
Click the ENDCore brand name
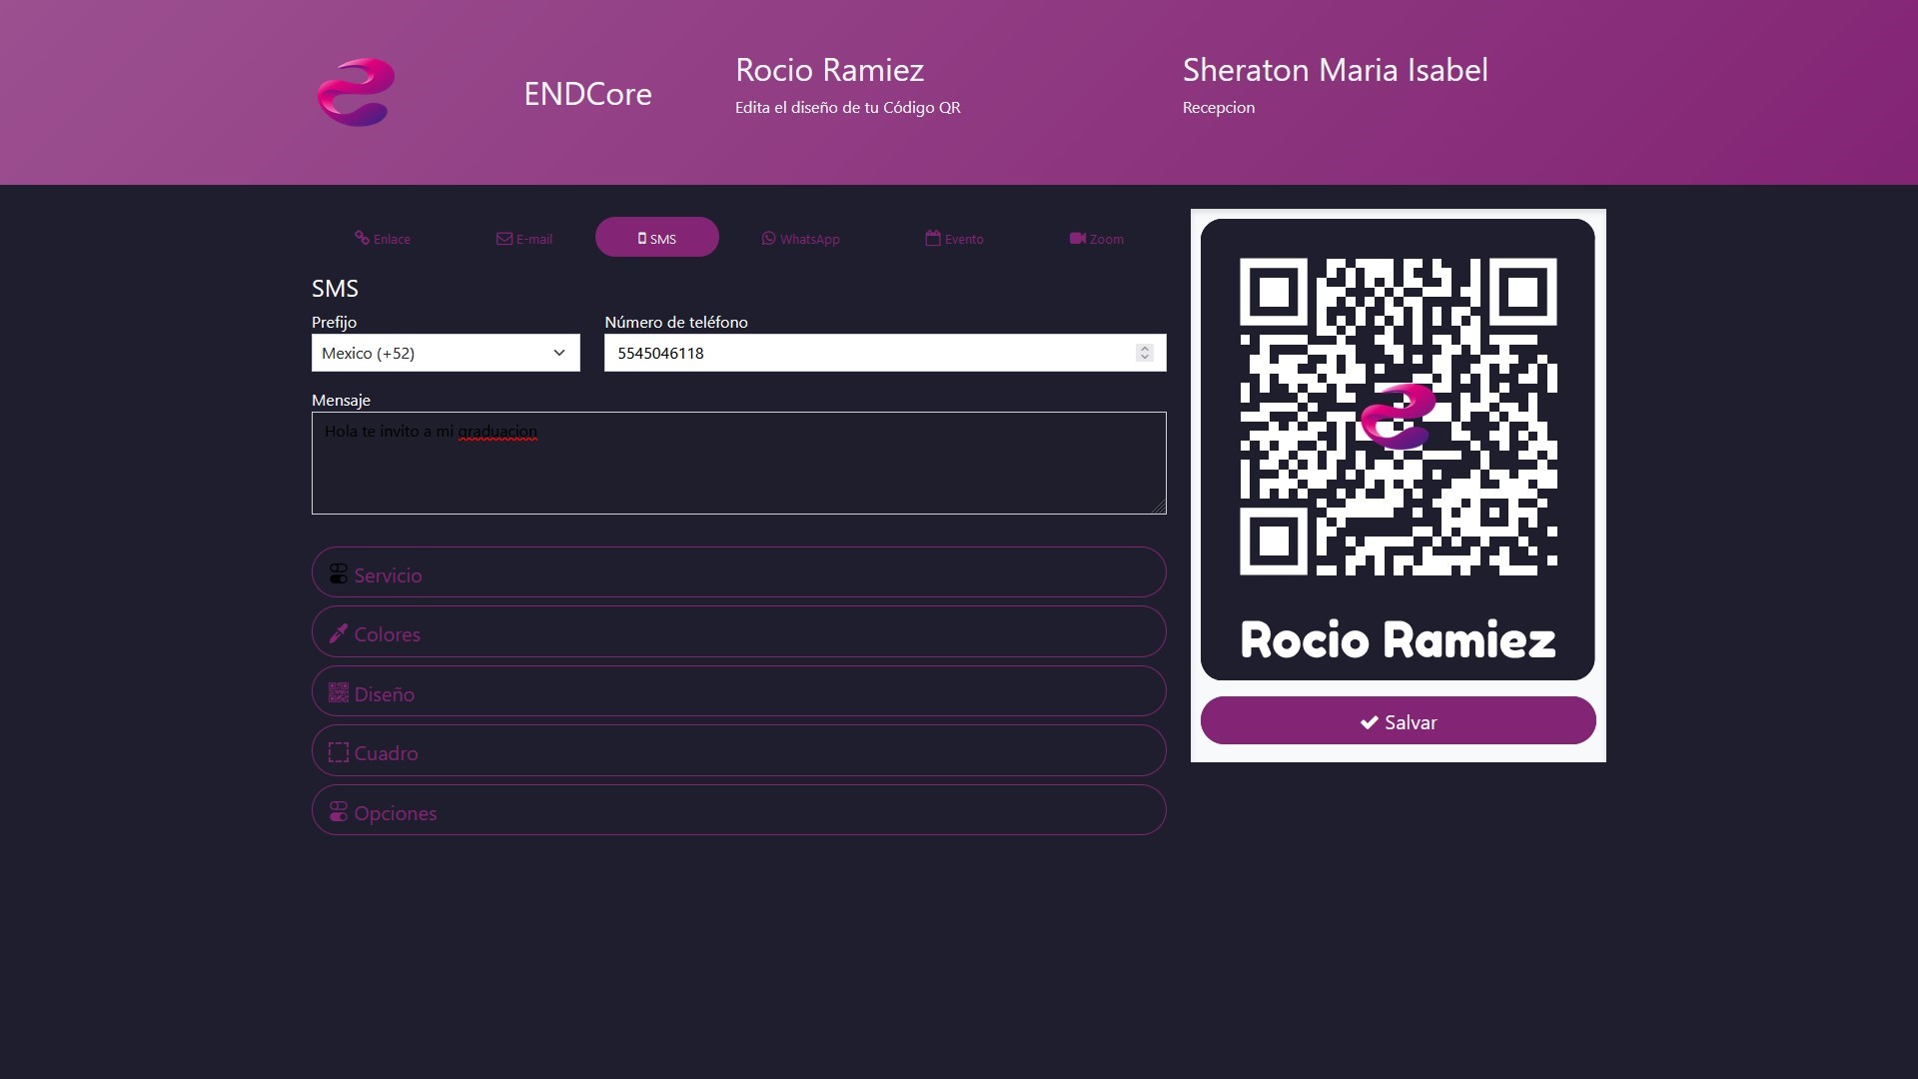click(x=587, y=94)
